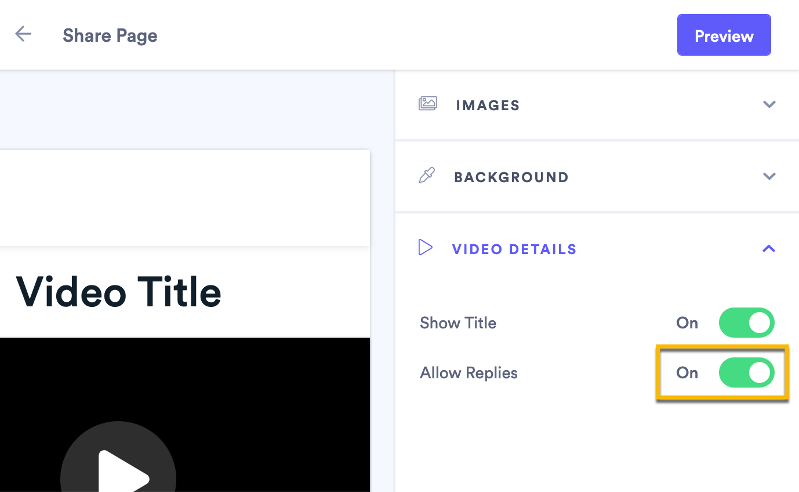Screen dimensions: 799x492
Task: Click the Video Details play triangle icon
Action: click(426, 248)
